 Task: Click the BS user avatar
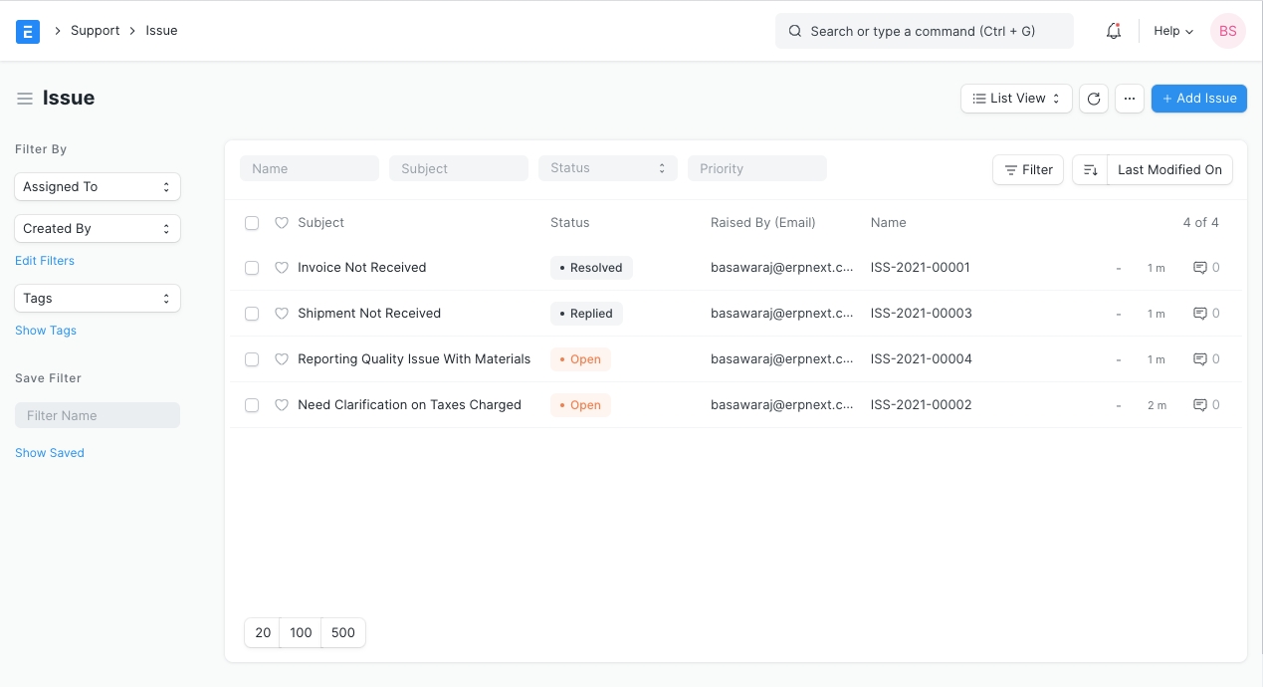pos(1227,31)
